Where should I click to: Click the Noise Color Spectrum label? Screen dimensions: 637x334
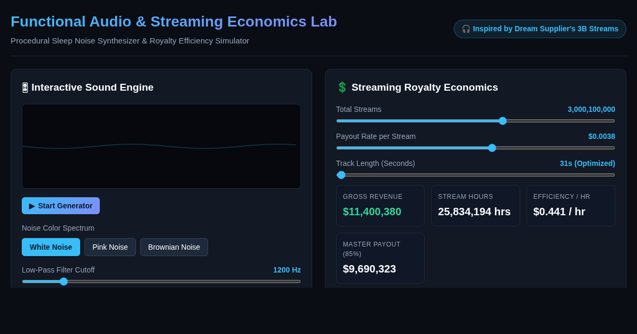pyautogui.click(x=58, y=228)
